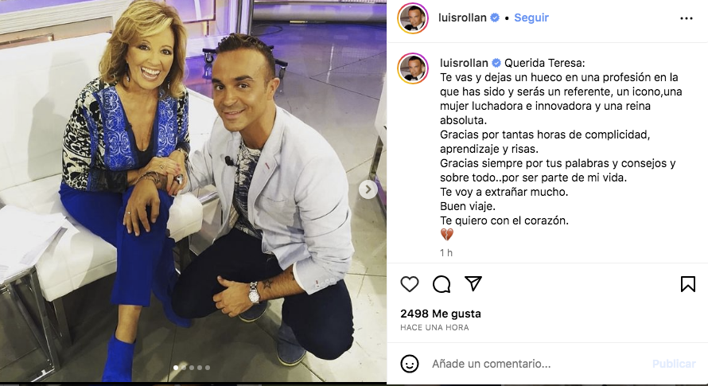The image size is (708, 386).
Task: Like the post with the heart icon
Action: pos(410,284)
